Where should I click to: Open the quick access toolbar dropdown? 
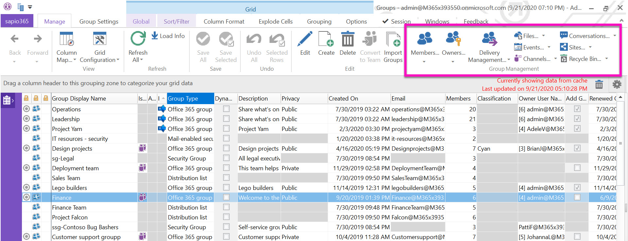coord(30,7)
